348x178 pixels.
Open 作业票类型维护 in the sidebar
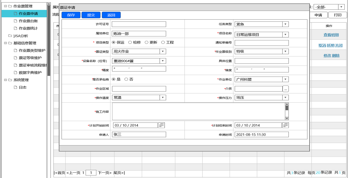[32, 50]
